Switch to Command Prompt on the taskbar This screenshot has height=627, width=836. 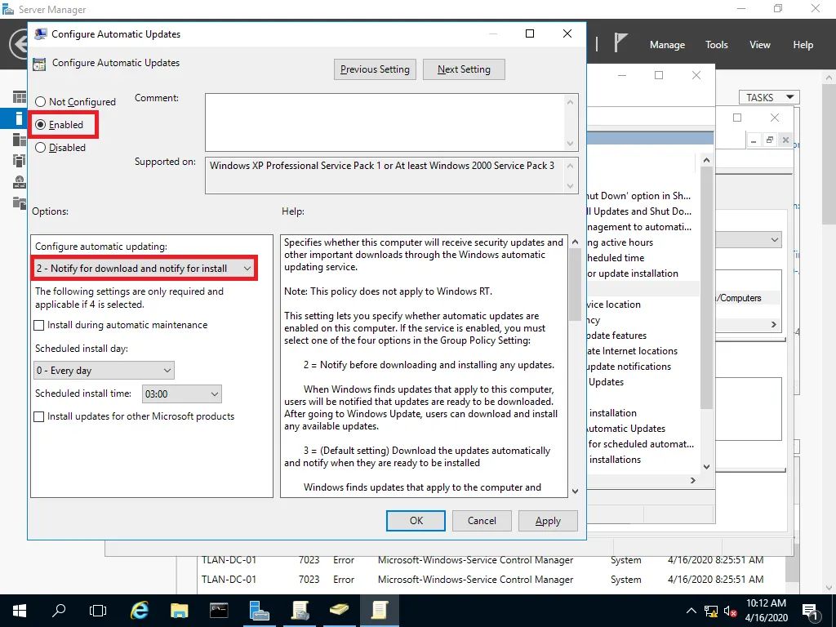[219, 610]
